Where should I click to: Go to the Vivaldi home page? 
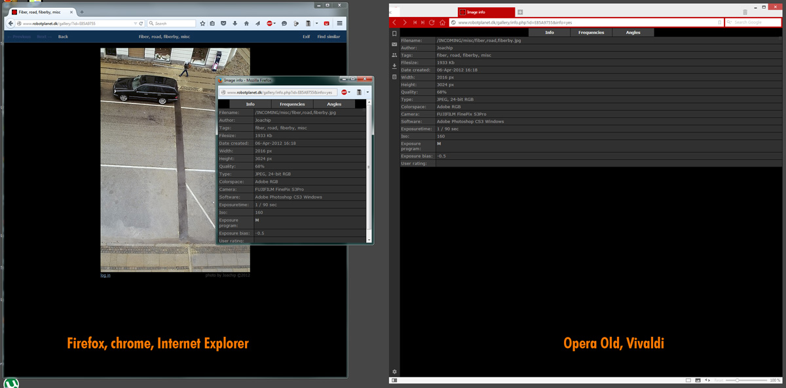[x=442, y=22]
